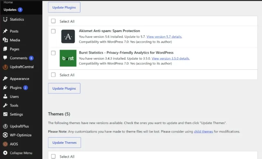The image size is (262, 159).
Task: Click the AIOS shield icon
Action: 5,144
